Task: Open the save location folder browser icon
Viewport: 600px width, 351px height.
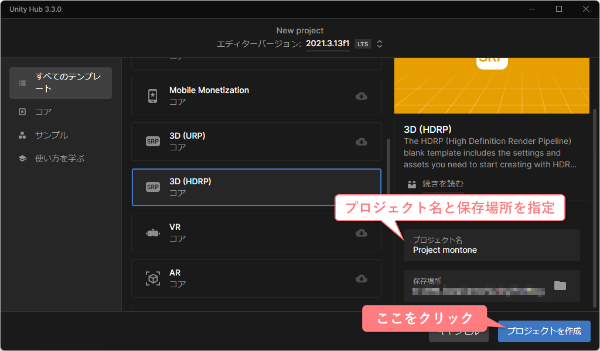Action: (560, 285)
